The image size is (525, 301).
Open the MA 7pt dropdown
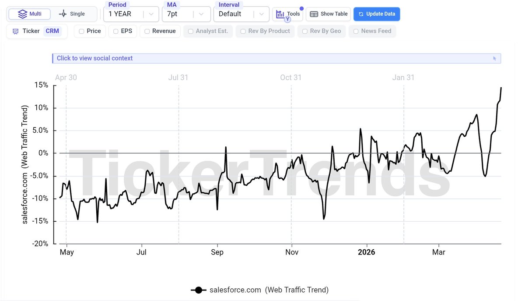(186, 14)
